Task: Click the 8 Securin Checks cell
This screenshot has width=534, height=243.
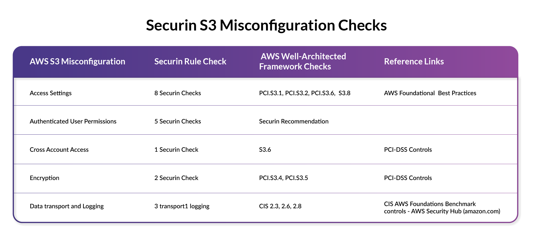Action: 178,93
